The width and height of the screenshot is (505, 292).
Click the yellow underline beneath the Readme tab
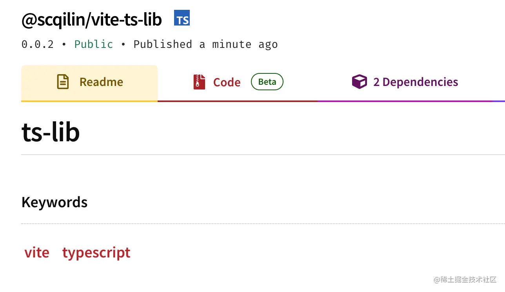coord(89,101)
